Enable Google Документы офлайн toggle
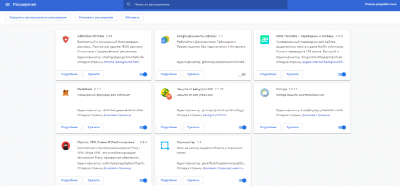This screenshot has height=186, width=400. click(241, 74)
